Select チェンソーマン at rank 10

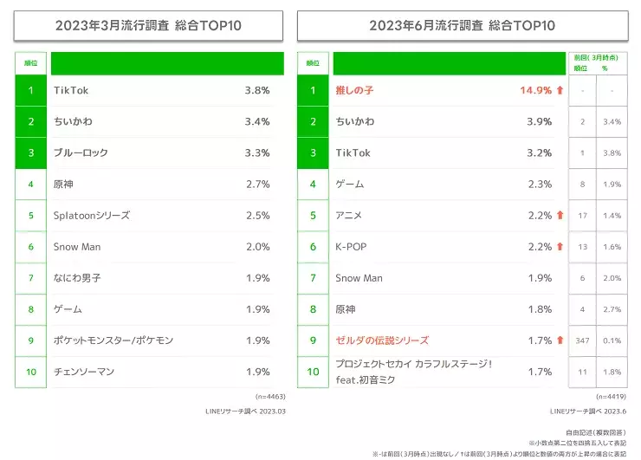[84, 372]
